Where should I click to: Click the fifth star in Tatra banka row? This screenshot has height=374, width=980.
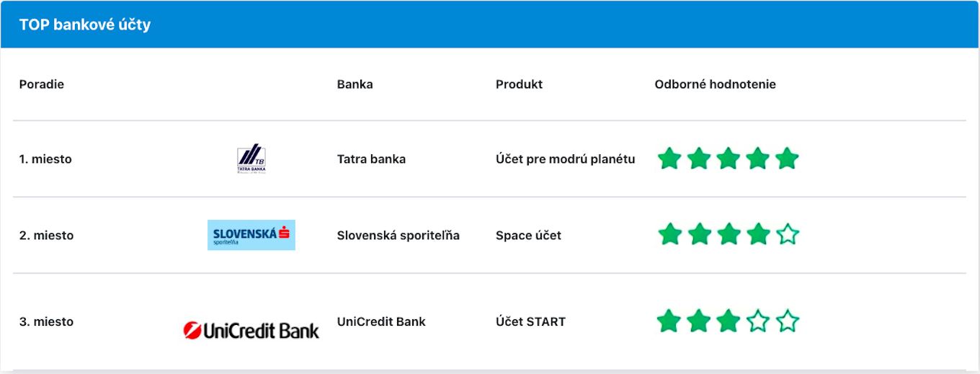pyautogui.click(x=787, y=159)
